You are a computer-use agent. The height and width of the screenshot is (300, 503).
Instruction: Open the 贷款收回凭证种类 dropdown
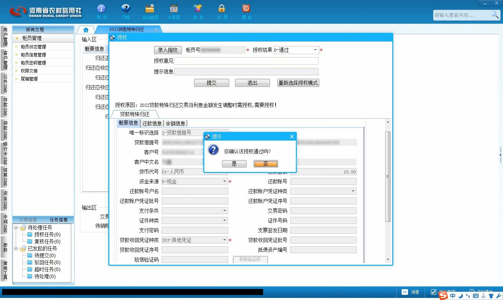225,240
